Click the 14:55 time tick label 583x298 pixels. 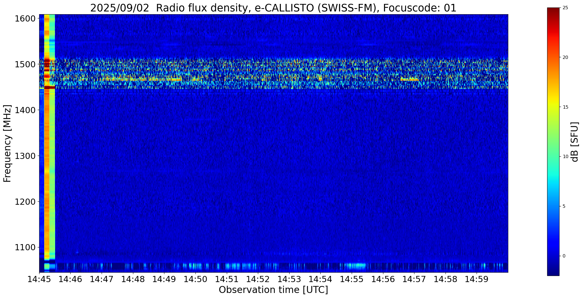[x=352, y=279]
